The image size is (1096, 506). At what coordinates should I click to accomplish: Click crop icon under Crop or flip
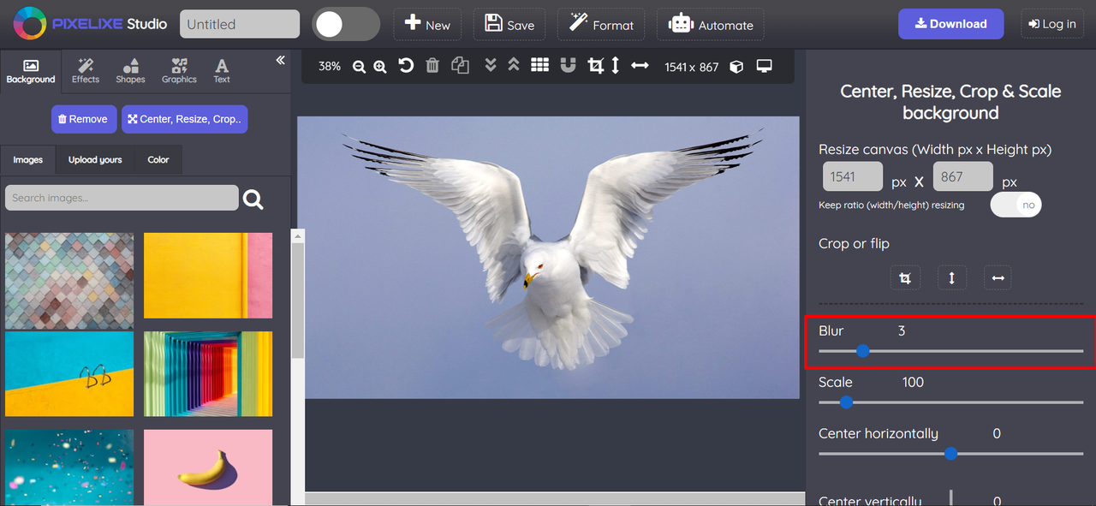click(905, 277)
